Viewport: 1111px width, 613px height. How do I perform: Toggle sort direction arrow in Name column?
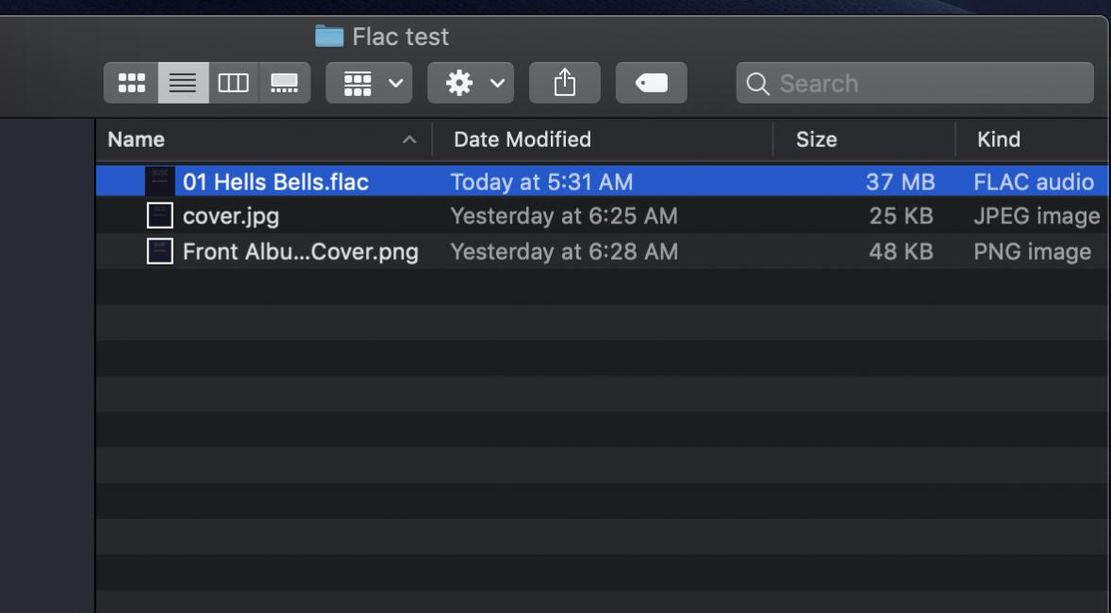click(408, 140)
